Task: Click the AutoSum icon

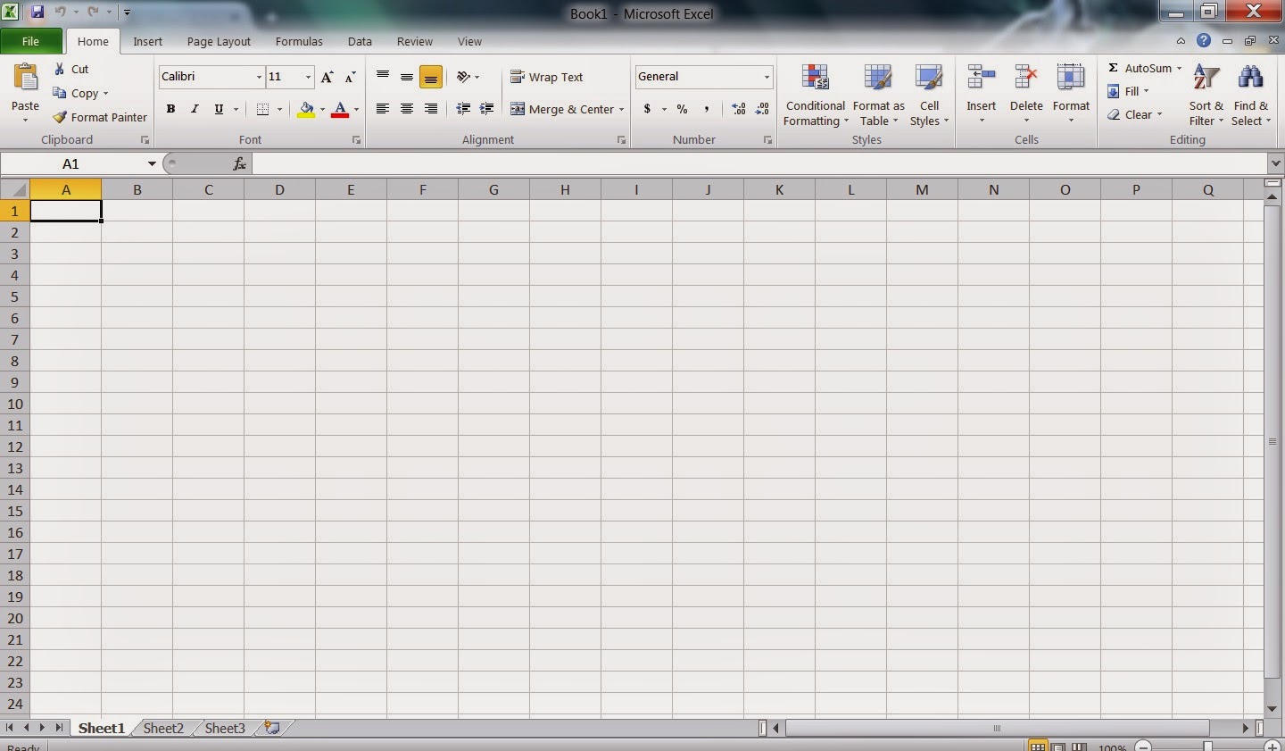Action: 1115,67
